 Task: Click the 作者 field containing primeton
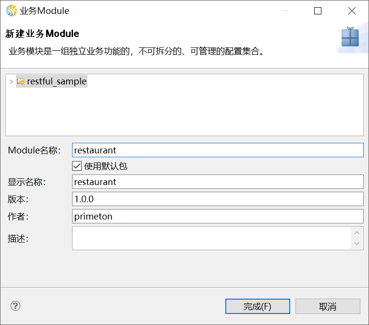pyautogui.click(x=217, y=216)
